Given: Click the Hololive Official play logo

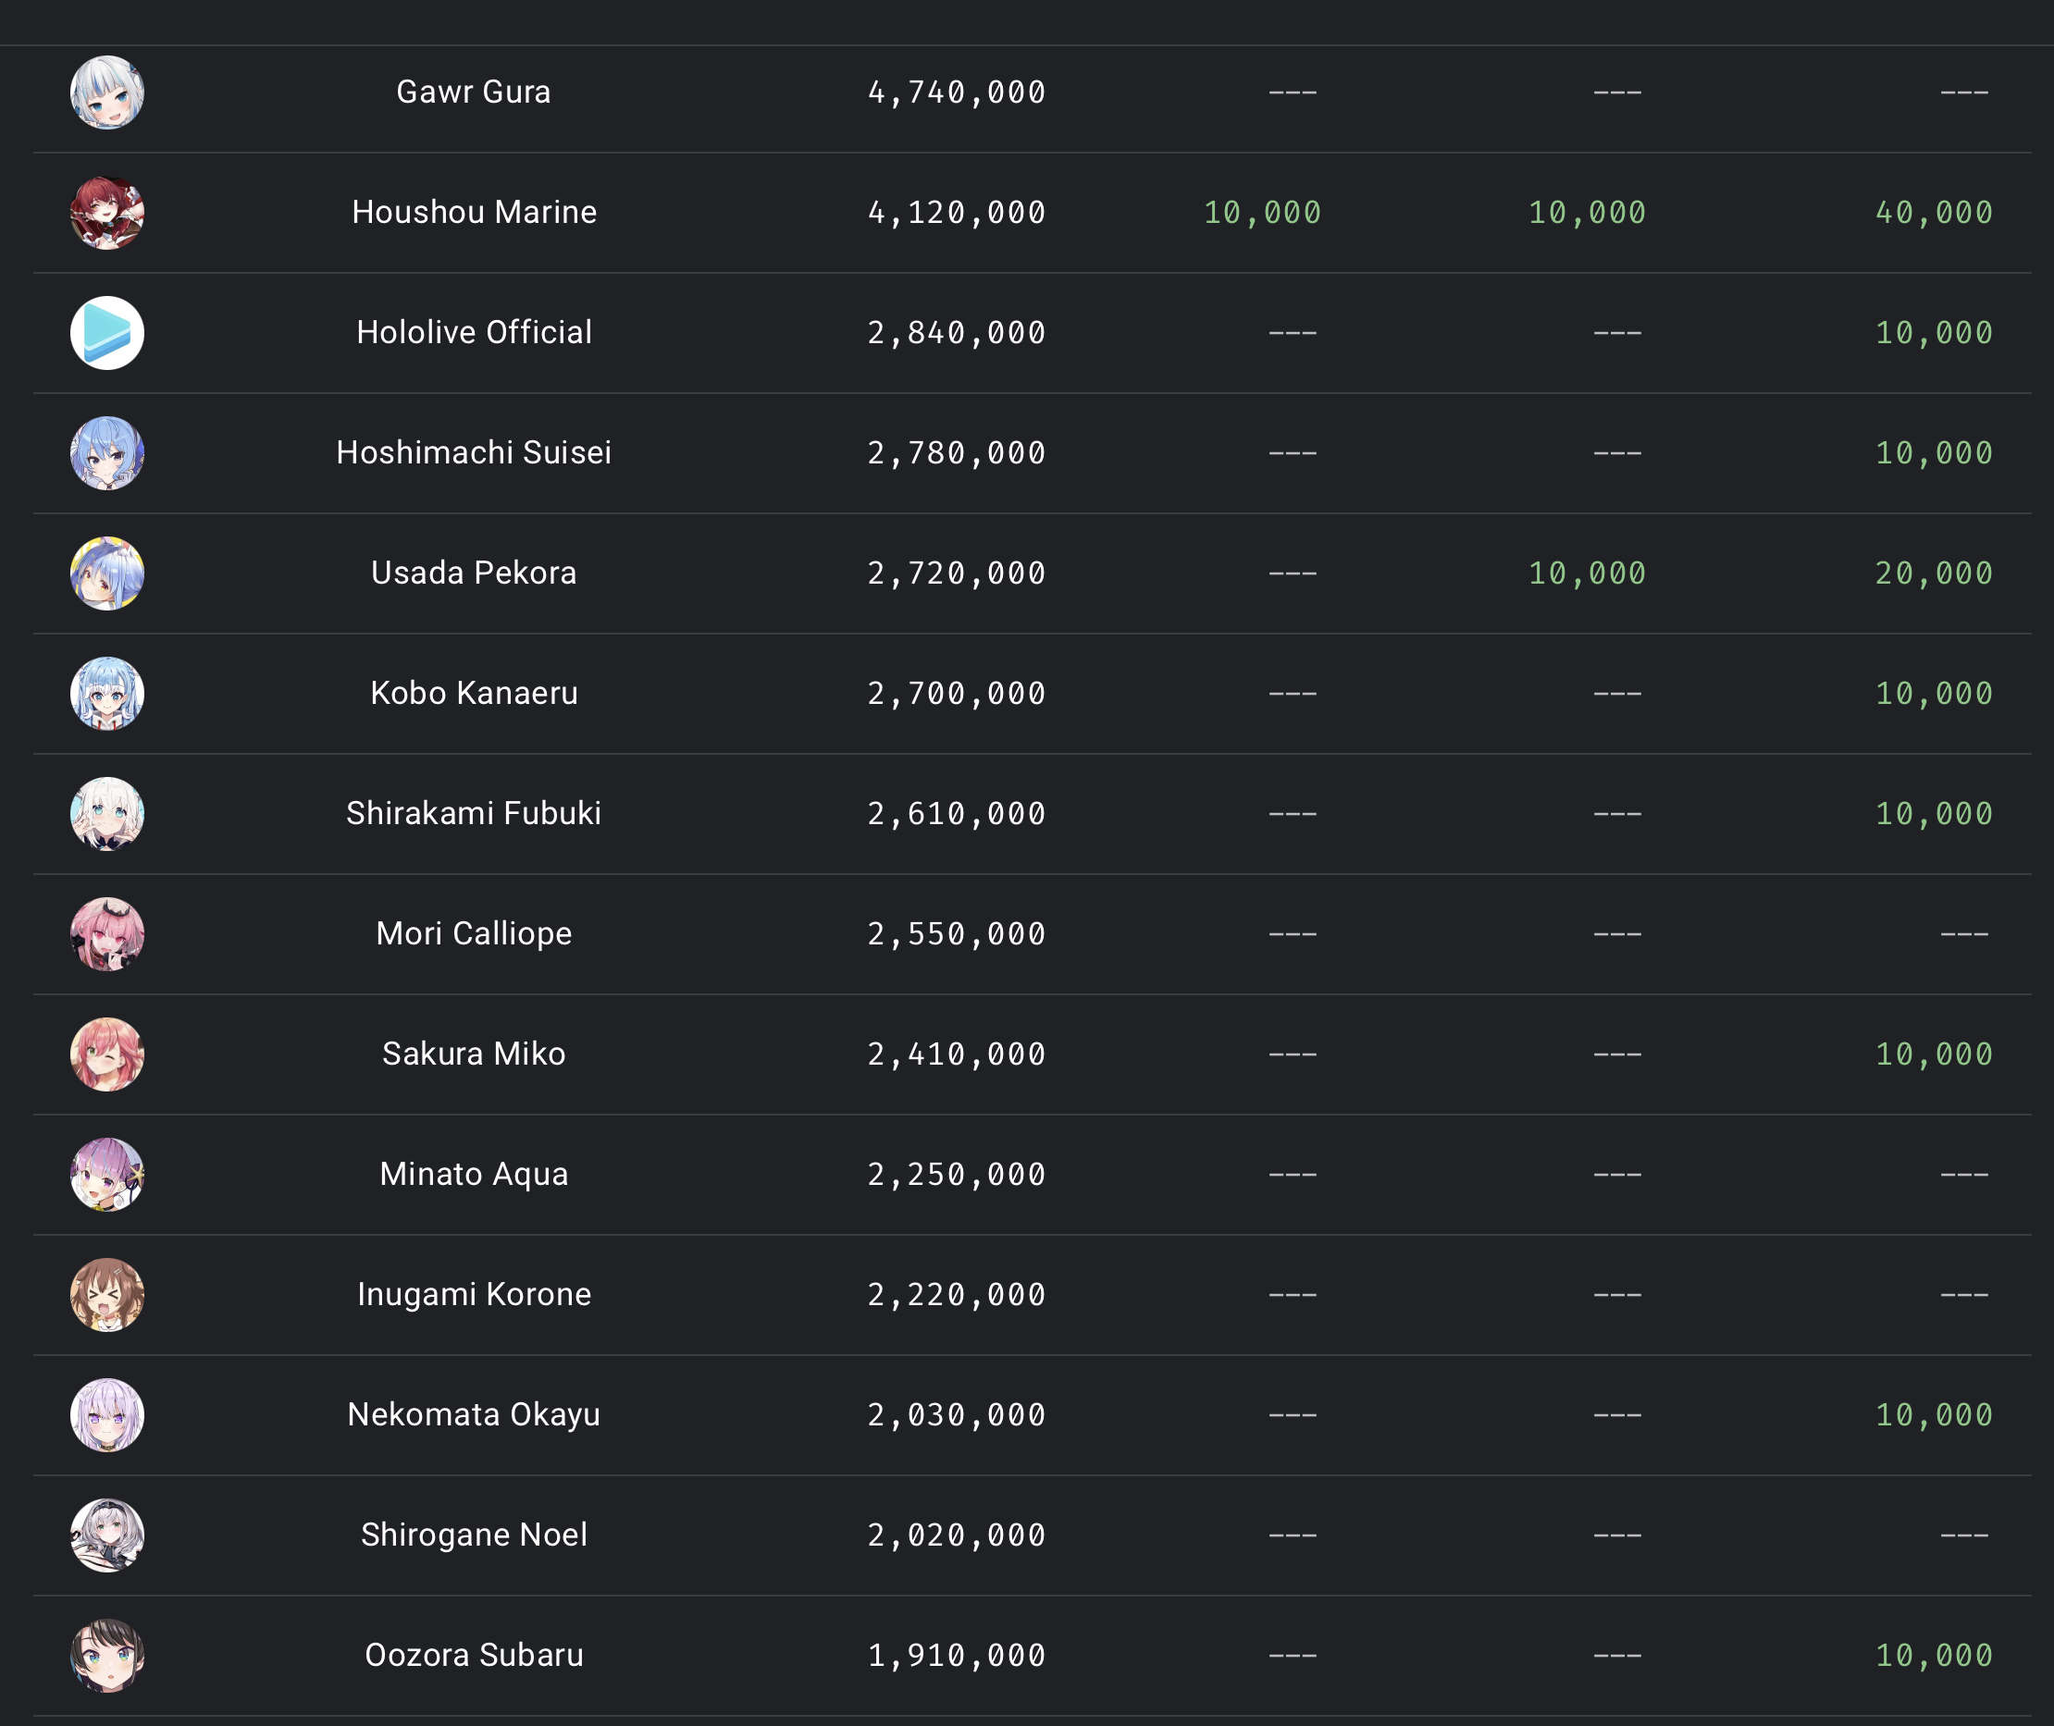Looking at the screenshot, I should pos(107,333).
